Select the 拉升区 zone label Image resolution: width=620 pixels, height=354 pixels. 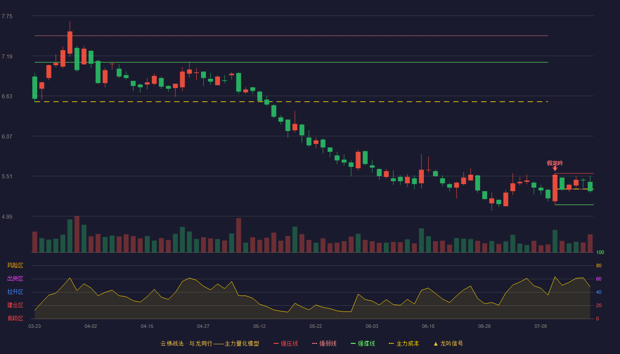15,292
